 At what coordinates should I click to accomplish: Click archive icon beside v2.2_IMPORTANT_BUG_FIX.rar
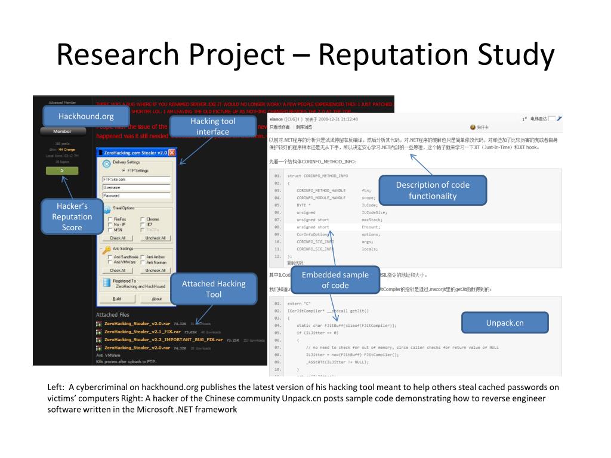(x=99, y=339)
